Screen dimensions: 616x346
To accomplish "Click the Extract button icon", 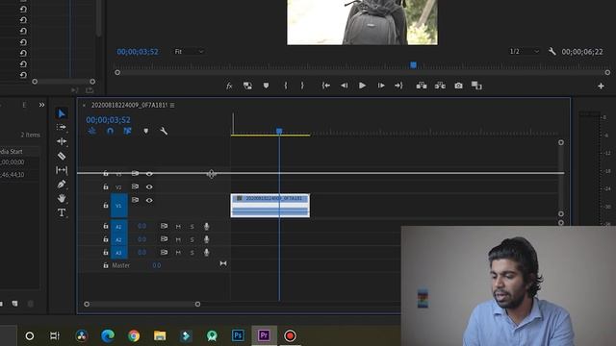I will coord(440,86).
